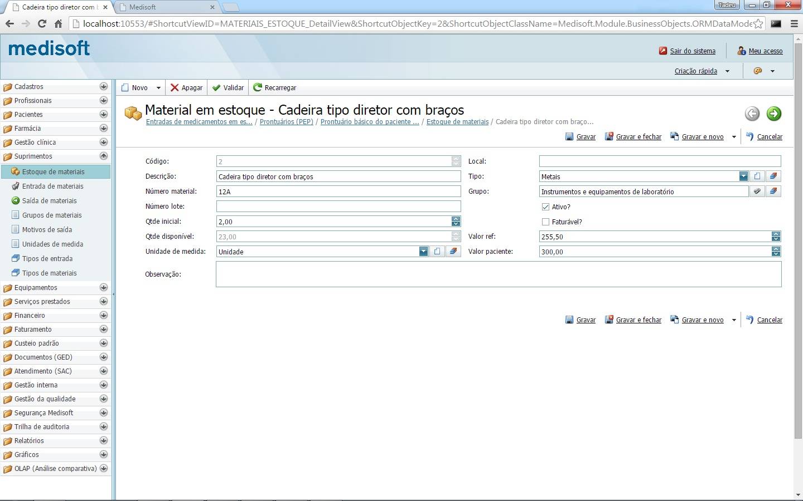Click into the Número lote field
Viewport: 803px width, 501px height.
[338, 206]
